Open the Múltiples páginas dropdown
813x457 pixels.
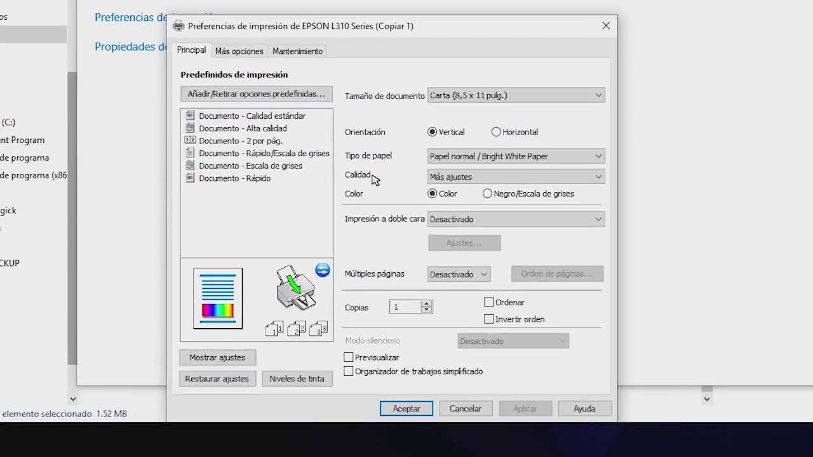(459, 274)
